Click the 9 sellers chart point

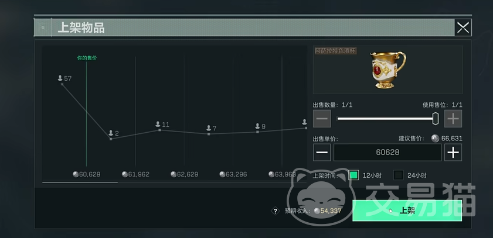click(x=257, y=132)
